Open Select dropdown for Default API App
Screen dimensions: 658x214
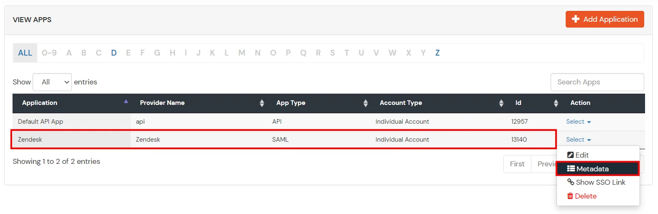[x=578, y=122]
